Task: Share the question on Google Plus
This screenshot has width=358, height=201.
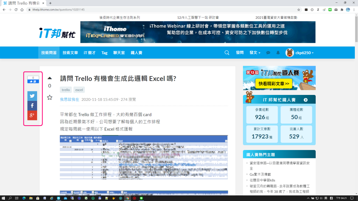Action: coord(32,115)
